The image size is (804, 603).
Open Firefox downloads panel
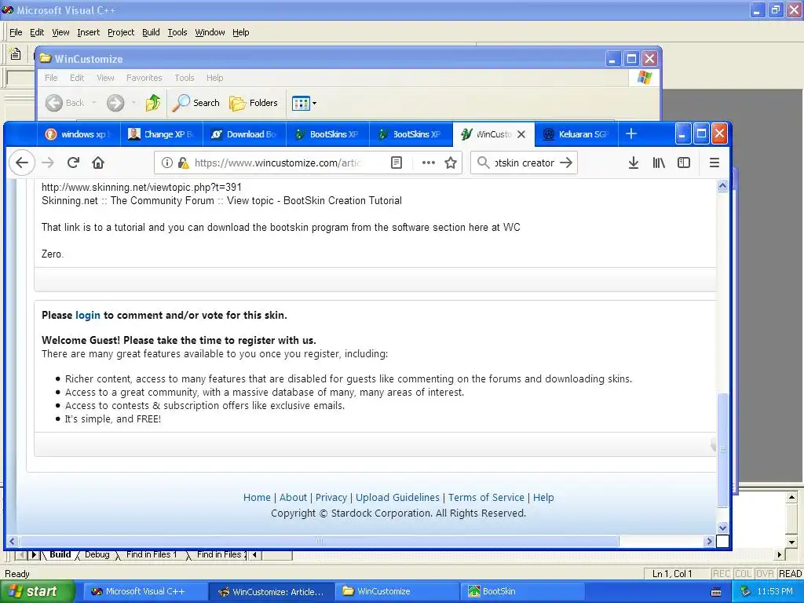(634, 163)
